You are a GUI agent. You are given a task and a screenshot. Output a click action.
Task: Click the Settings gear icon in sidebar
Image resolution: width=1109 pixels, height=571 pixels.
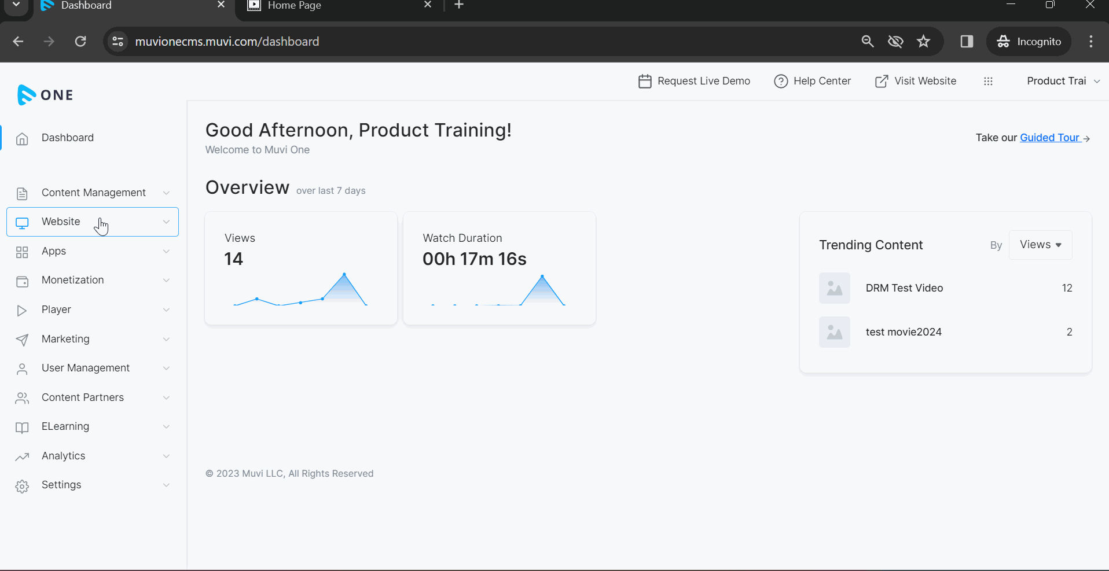click(22, 486)
